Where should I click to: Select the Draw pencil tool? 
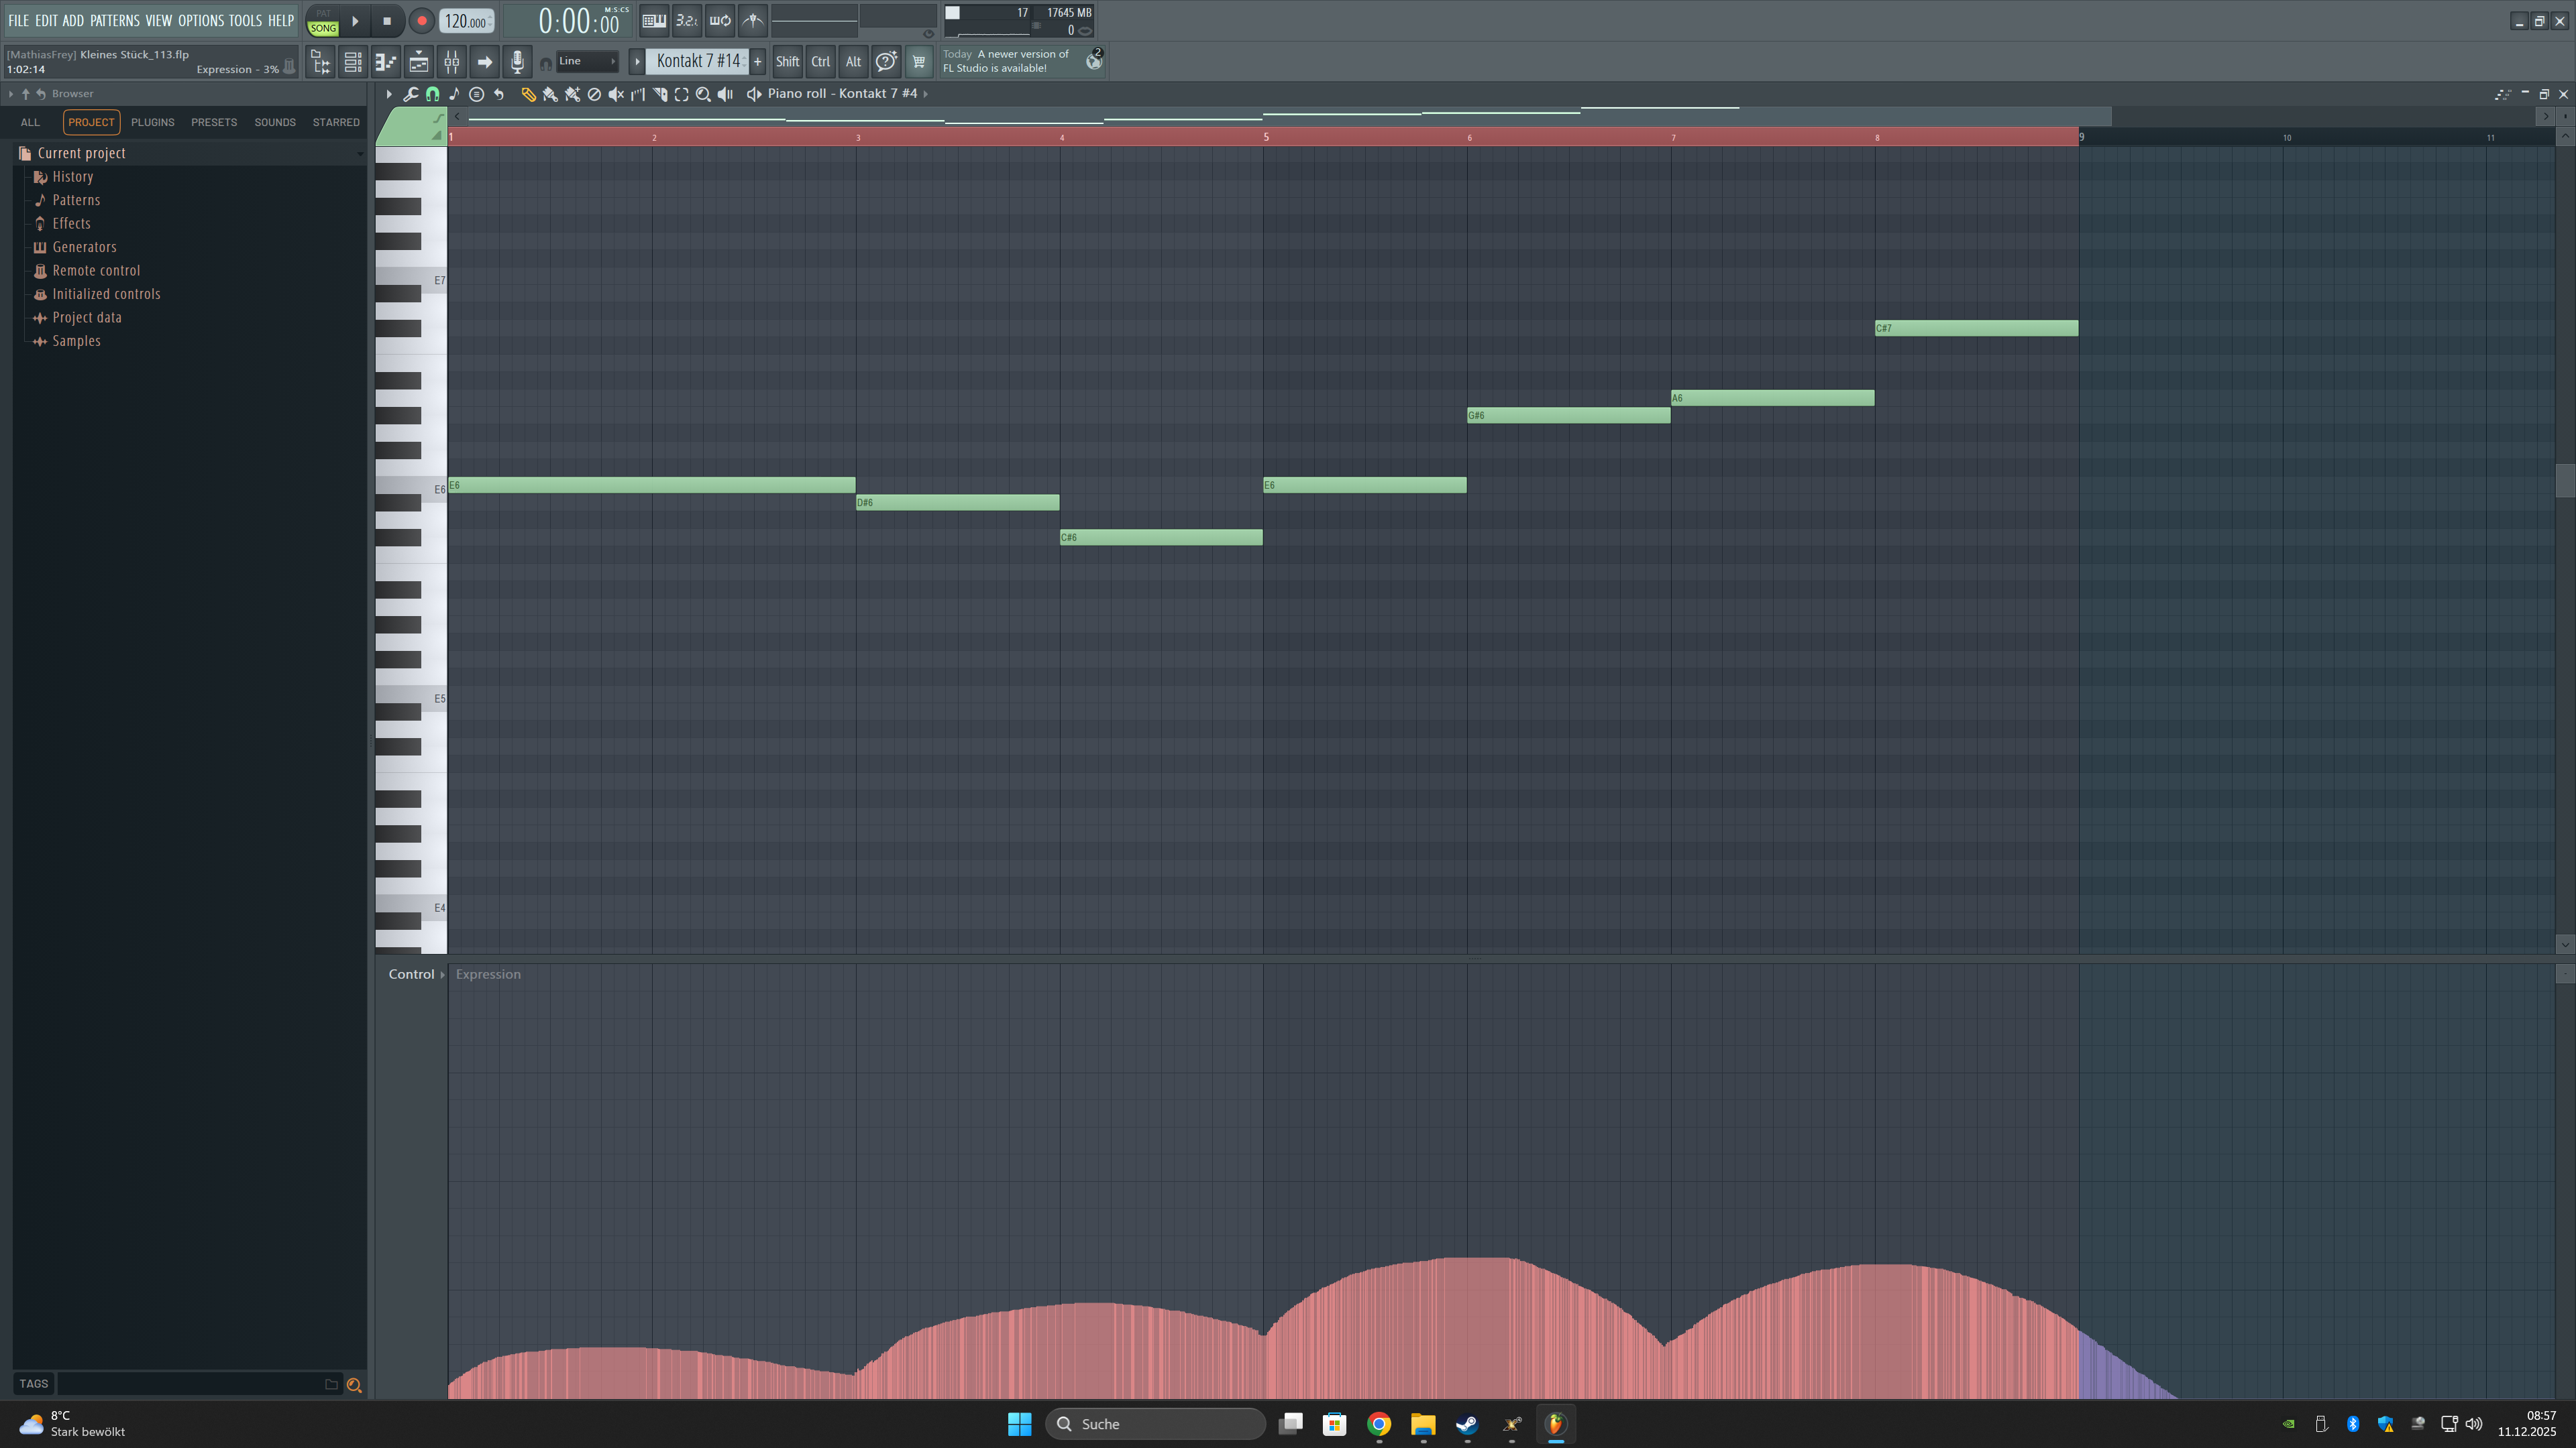(528, 94)
